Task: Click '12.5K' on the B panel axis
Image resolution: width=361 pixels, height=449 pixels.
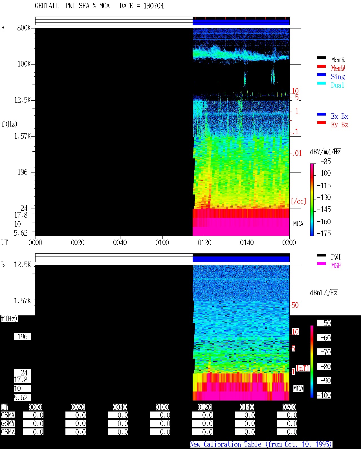Action: tap(23, 265)
